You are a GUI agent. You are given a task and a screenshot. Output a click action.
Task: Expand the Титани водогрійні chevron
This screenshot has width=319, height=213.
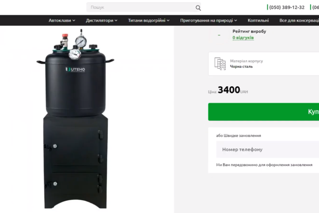tap(168, 21)
